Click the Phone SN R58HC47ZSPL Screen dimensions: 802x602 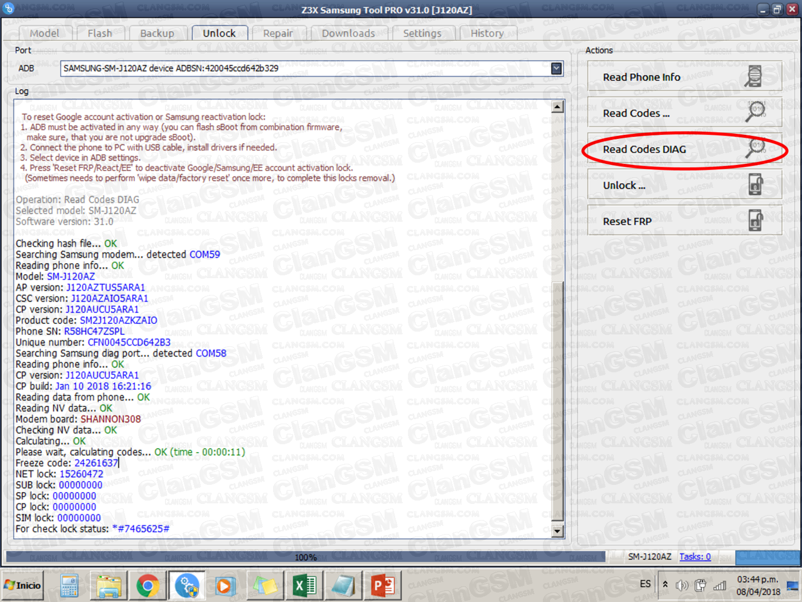pos(94,331)
